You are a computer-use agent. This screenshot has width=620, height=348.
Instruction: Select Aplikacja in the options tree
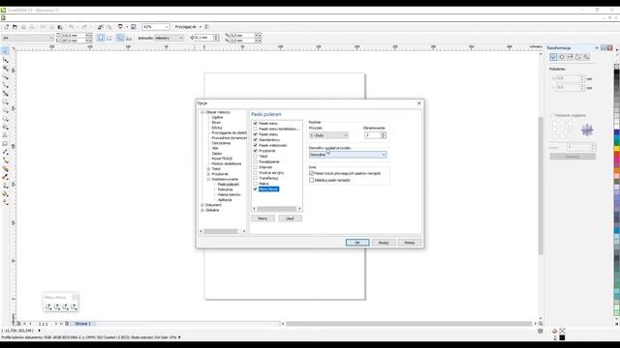click(225, 200)
